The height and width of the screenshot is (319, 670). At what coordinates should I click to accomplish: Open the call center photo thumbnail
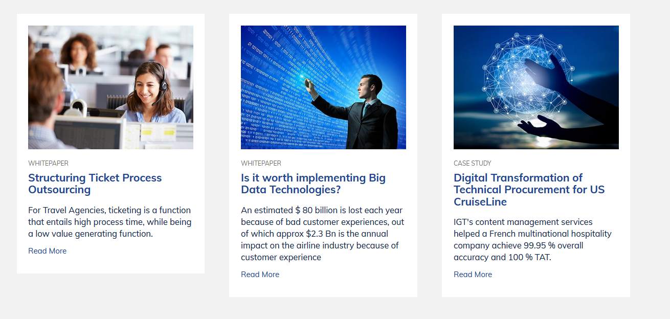coord(110,87)
